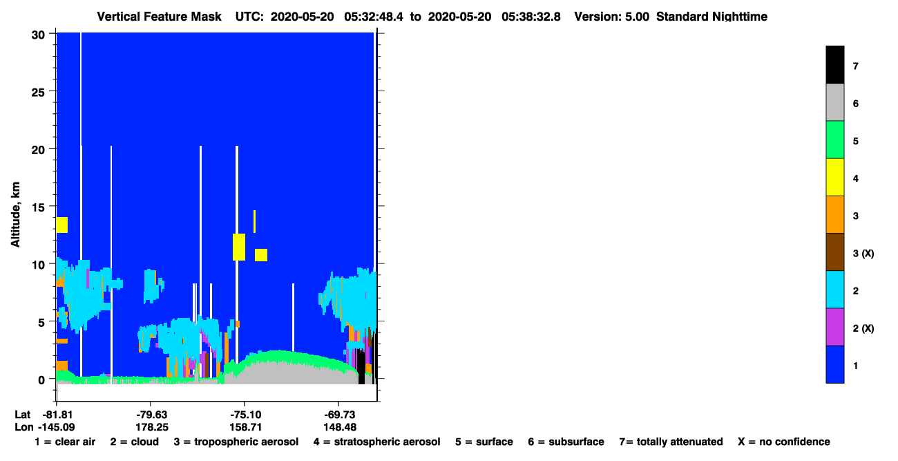Click the black color swatch for class 7
Screen dimensions: 898x461
(x=834, y=65)
